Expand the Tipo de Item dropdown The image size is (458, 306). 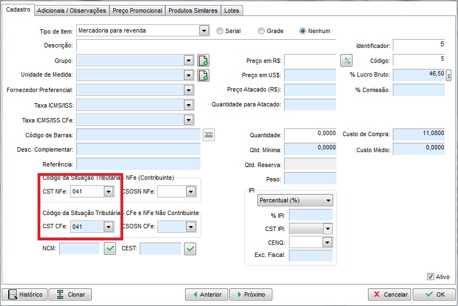[203, 31]
